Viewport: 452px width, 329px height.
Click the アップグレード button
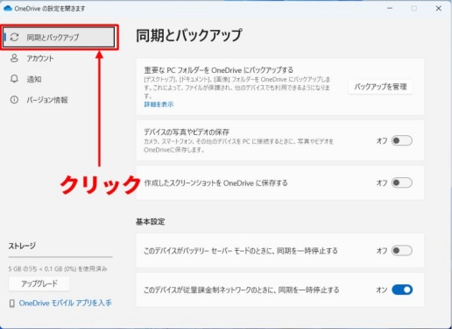(39, 283)
